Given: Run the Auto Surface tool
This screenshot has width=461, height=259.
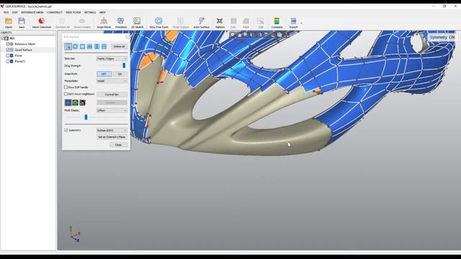Looking at the screenshot, I should 201,22.
